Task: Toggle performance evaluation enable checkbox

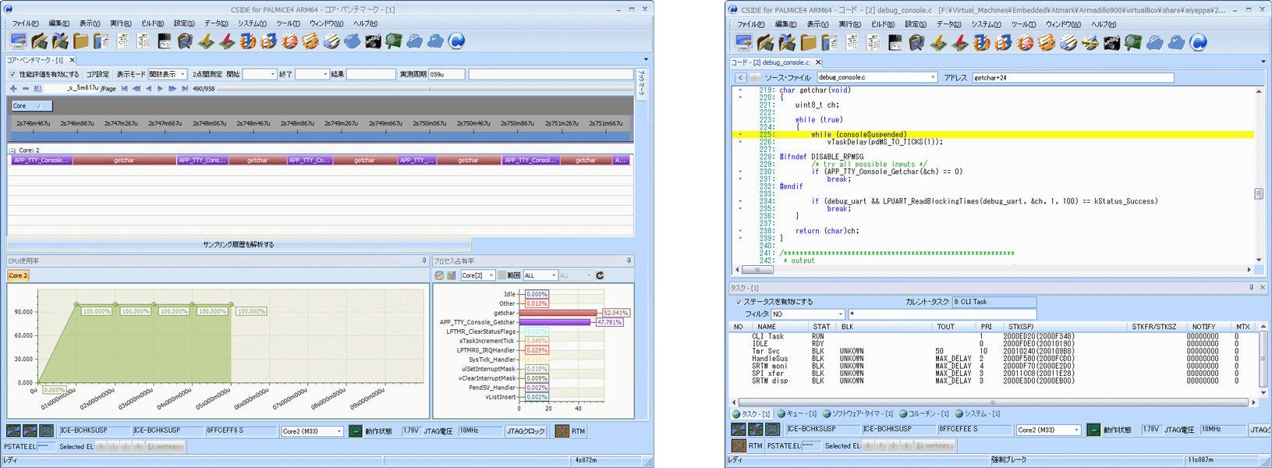Action: tap(12, 74)
